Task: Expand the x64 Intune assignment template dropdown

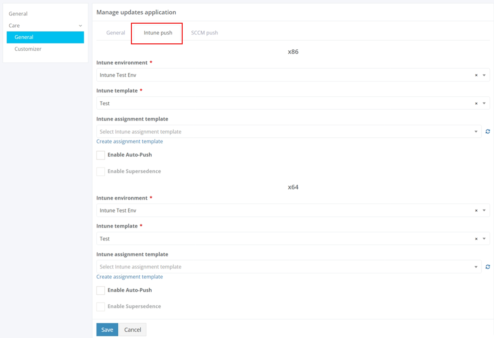Action: point(476,267)
